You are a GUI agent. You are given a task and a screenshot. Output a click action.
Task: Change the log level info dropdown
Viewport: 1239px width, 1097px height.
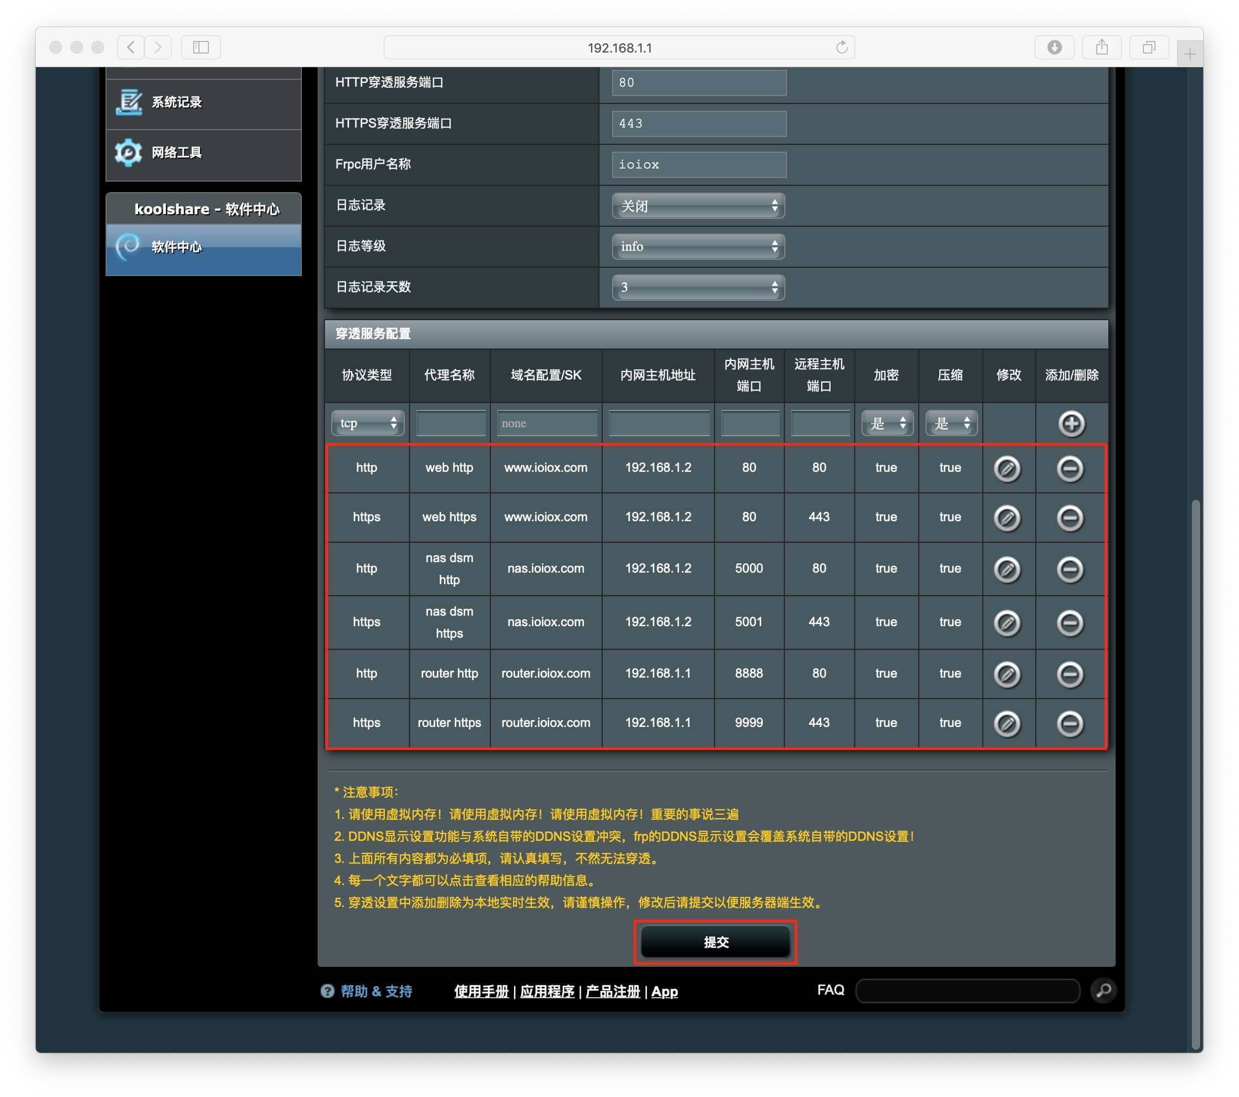698,247
